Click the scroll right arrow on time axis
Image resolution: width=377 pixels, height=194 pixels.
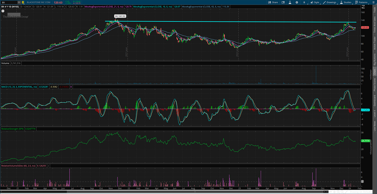(327, 192)
